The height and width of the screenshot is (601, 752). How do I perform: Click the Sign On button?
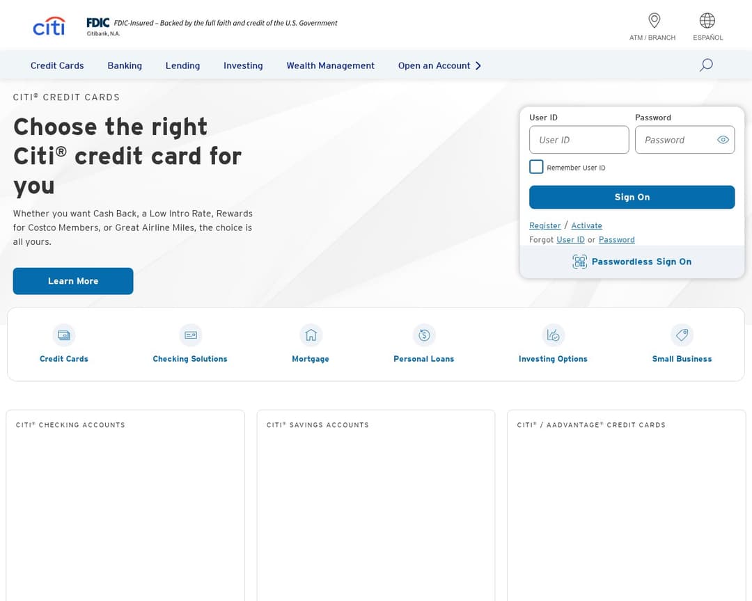tap(632, 197)
